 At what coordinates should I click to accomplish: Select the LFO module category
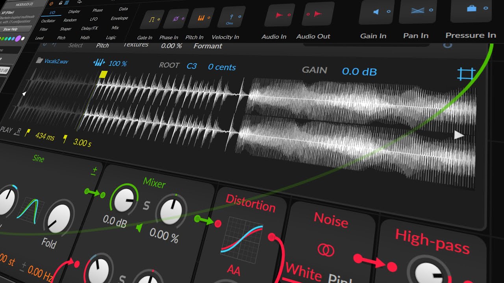click(x=94, y=19)
